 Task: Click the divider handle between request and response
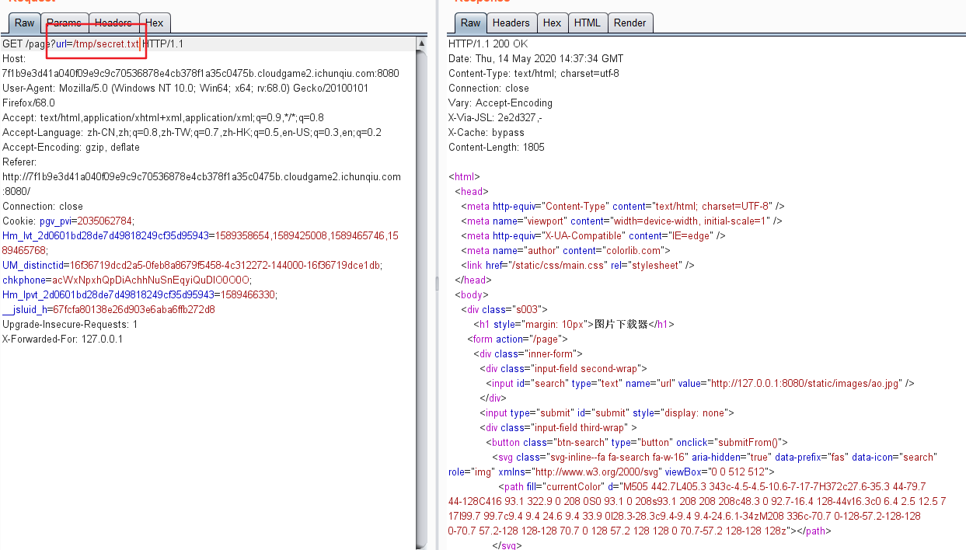click(x=437, y=285)
